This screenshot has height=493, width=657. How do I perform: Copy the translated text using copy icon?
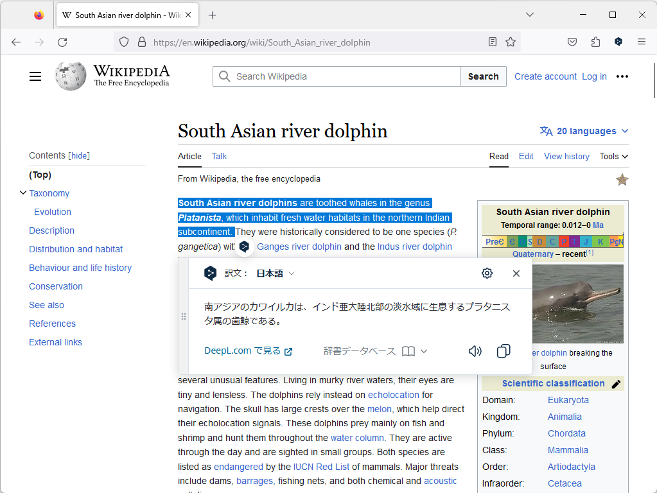[503, 350]
